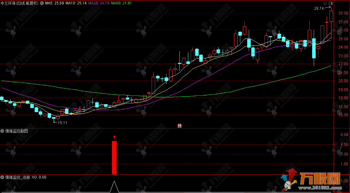Click the 22.00 price axis label
The height and width of the screenshot is (193, 350).
[x=343, y=64]
